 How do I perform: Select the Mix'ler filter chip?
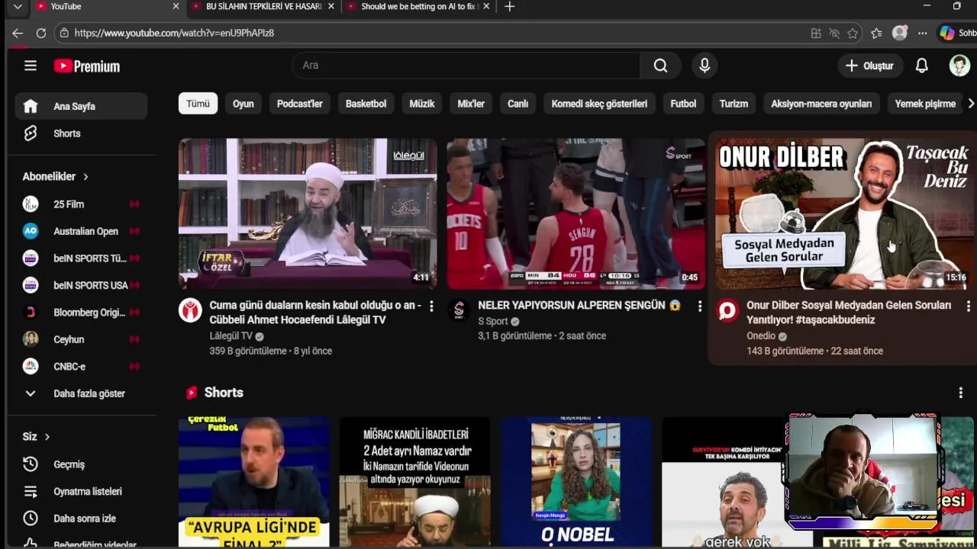point(471,104)
